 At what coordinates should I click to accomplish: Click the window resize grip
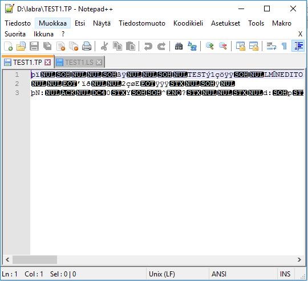pos(302,276)
